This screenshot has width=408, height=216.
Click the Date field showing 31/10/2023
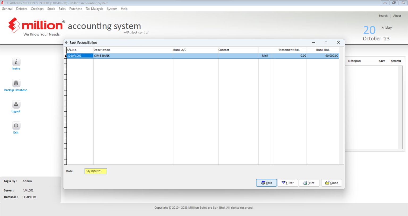(x=96, y=171)
